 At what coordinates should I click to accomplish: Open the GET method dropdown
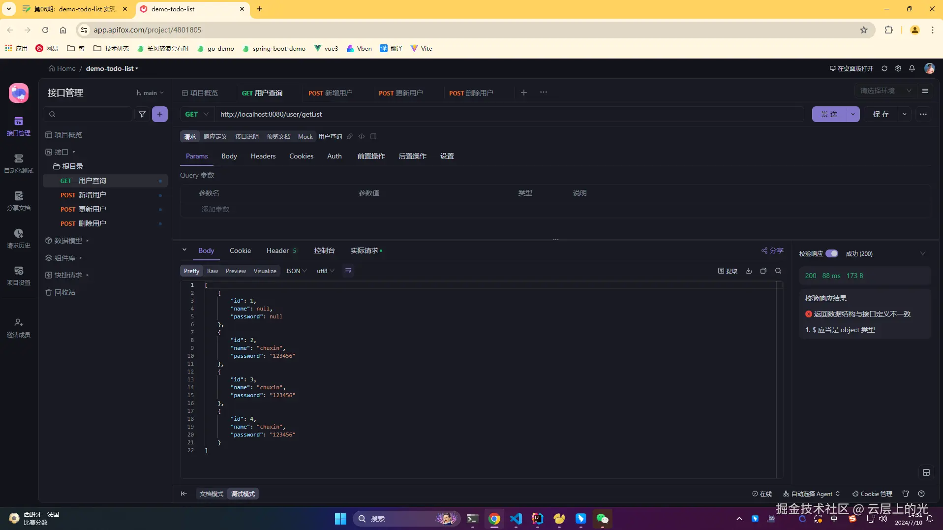tap(197, 114)
